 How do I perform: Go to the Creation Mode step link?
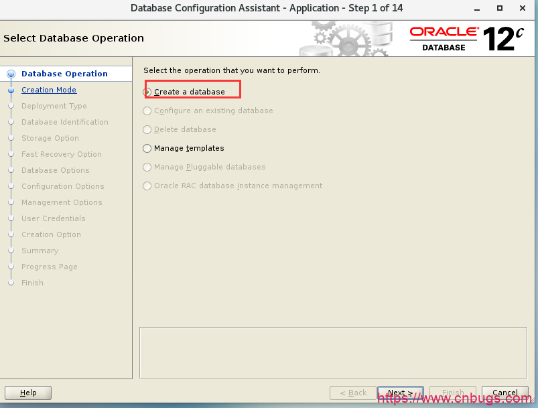click(x=49, y=90)
